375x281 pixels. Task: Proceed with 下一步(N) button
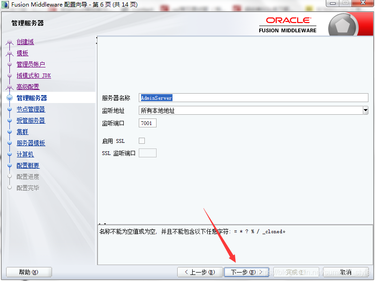pyautogui.click(x=247, y=272)
